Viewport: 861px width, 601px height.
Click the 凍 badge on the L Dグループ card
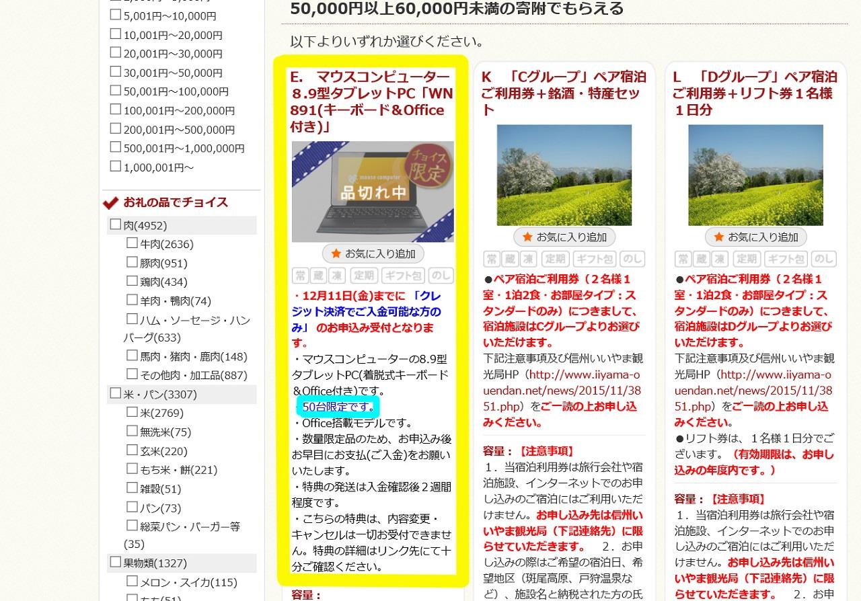[x=720, y=258]
